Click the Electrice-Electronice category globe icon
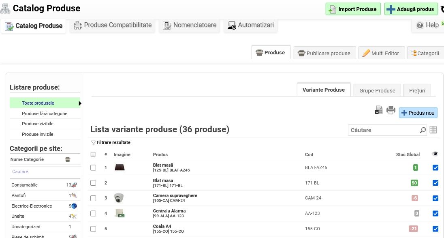Viewport: 444px width, 238px height. [x=74, y=206]
